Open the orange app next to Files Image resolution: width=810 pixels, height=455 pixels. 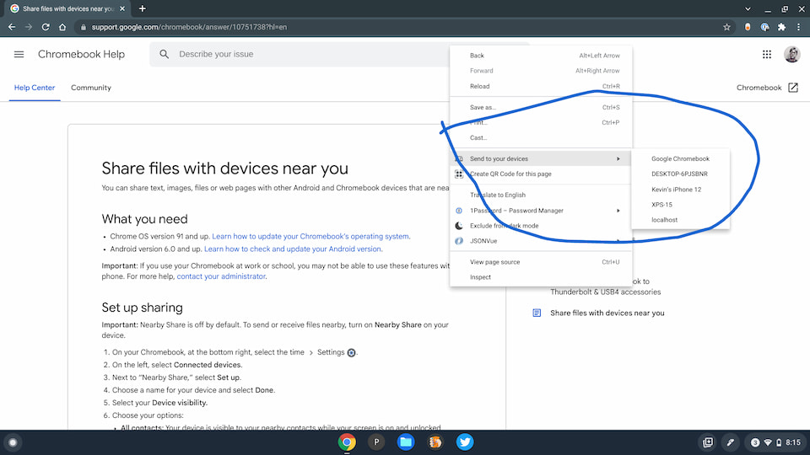435,442
